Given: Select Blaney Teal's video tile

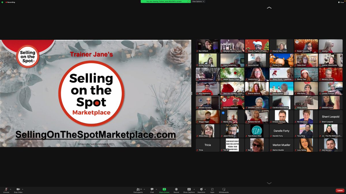Looking at the screenshot, I should (x=306, y=74).
